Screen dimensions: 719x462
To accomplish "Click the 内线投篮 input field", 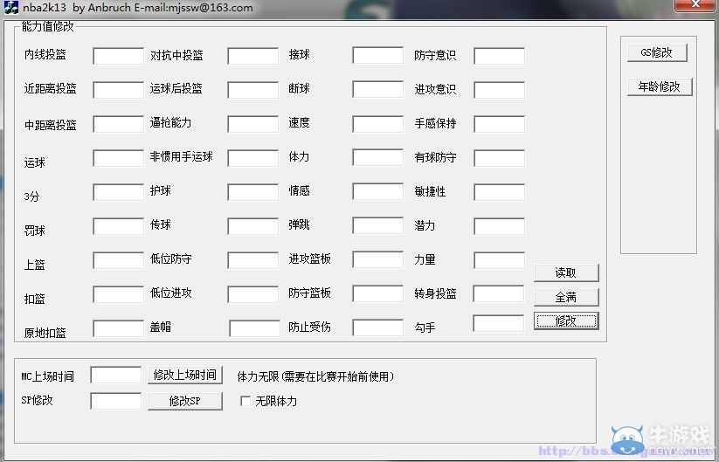I will coord(118,56).
